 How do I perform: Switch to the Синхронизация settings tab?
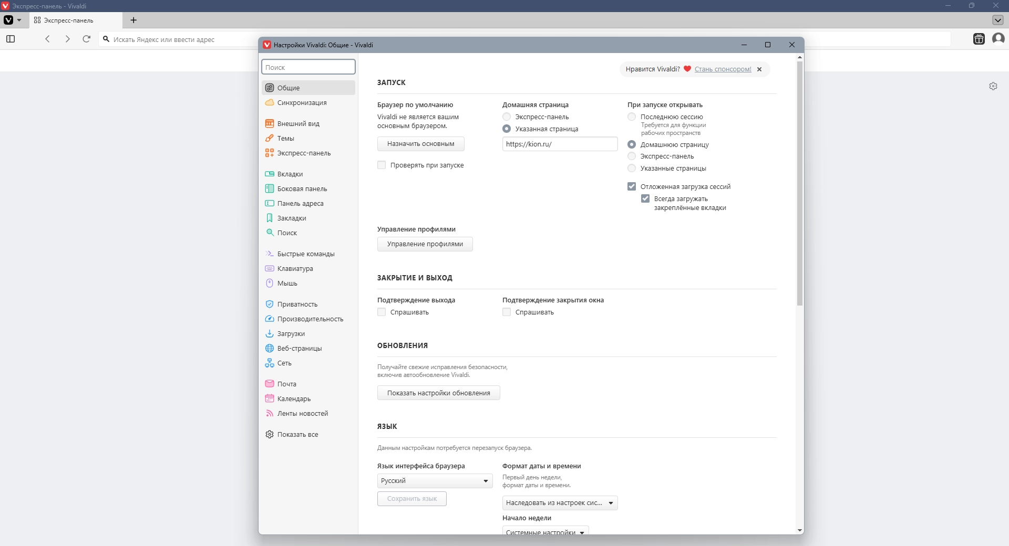point(308,102)
